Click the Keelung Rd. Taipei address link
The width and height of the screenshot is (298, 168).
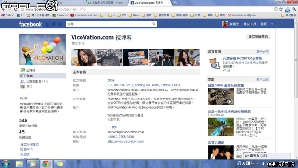(x=144, y=85)
